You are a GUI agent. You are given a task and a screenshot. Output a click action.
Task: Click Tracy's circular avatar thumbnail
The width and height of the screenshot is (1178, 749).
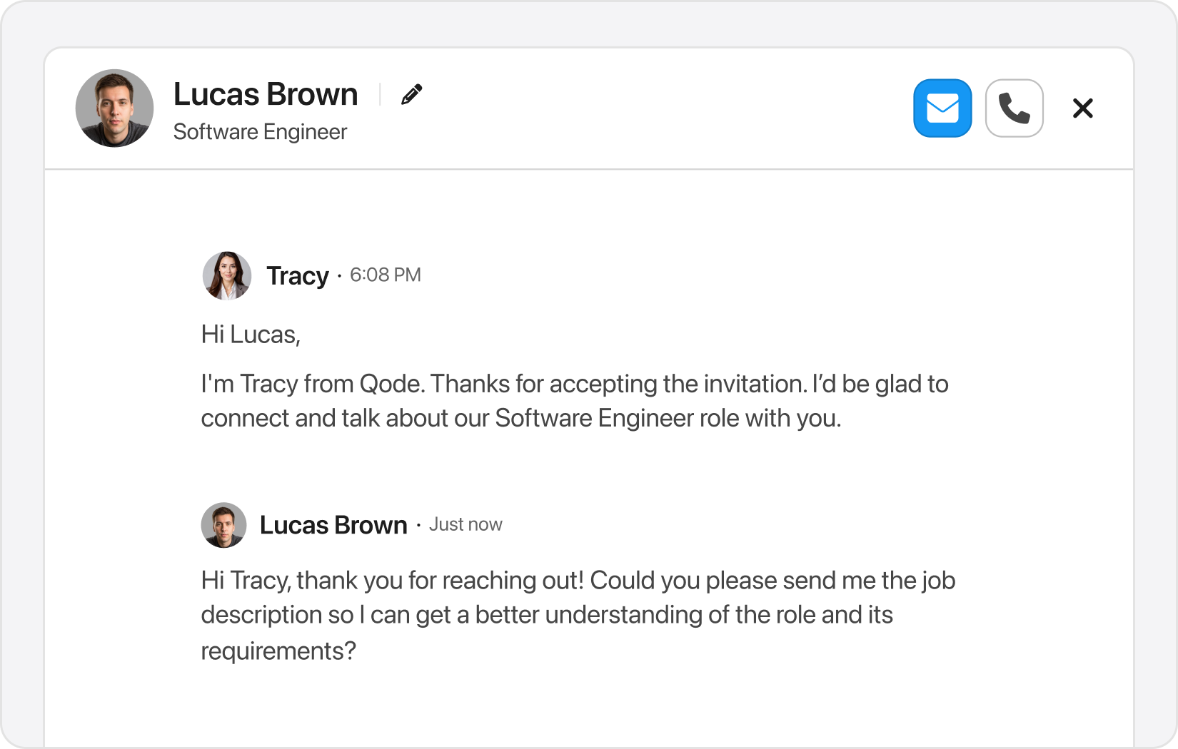pos(226,275)
